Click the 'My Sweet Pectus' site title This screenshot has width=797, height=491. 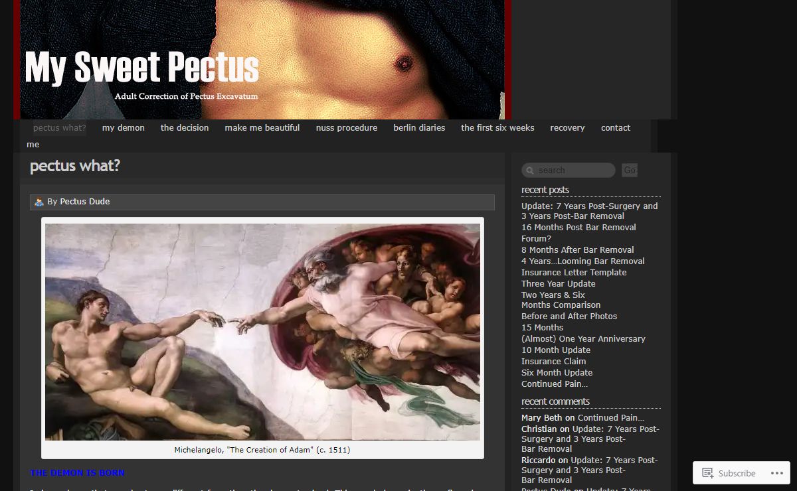[x=142, y=67]
